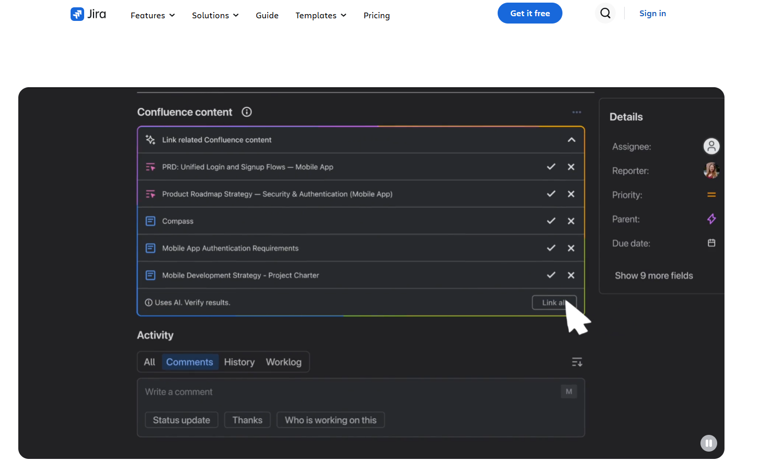Viewport: 759px width, 461px height.
Task: Open the Pricing menu item
Action: [377, 16]
